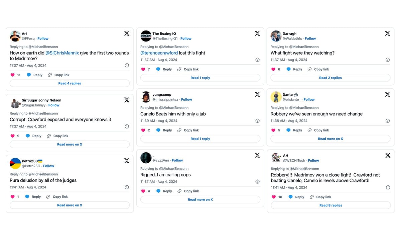The height and width of the screenshot is (251, 401).
Task: Like Ari's tweet with the heart icon
Action: [x=13, y=75]
